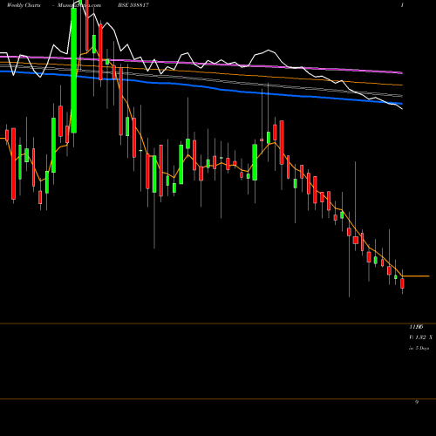Screen dimensions: 436x436
Task: Click the 'Weekly Charts' title text
Action: coord(24,5)
